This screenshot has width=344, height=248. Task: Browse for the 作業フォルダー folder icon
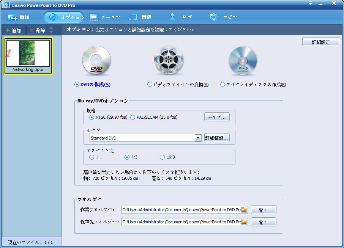point(244,210)
